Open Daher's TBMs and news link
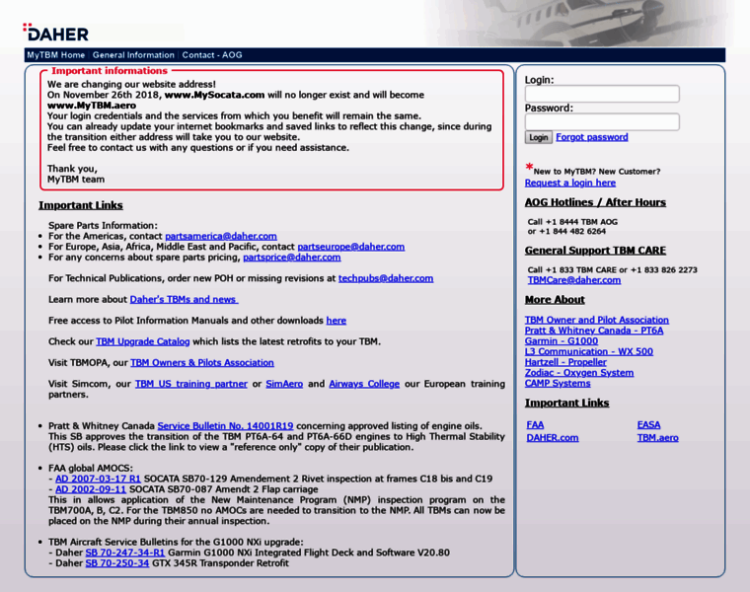This screenshot has width=750, height=592. [184, 299]
